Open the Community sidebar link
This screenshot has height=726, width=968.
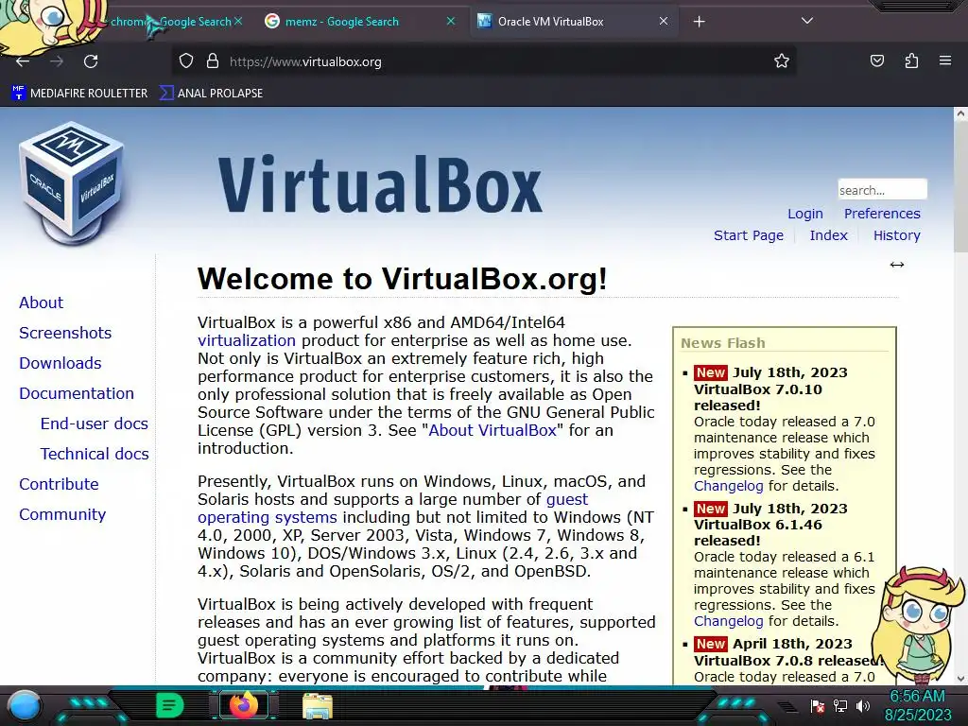[62, 514]
